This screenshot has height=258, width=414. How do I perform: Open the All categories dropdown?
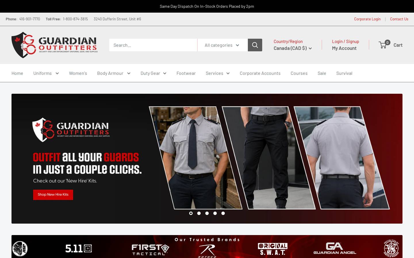(x=223, y=45)
